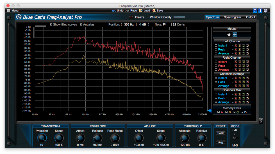Viewport: 275px width, 154px height.
Task: Click the Precision knob
Action: coord(42,138)
